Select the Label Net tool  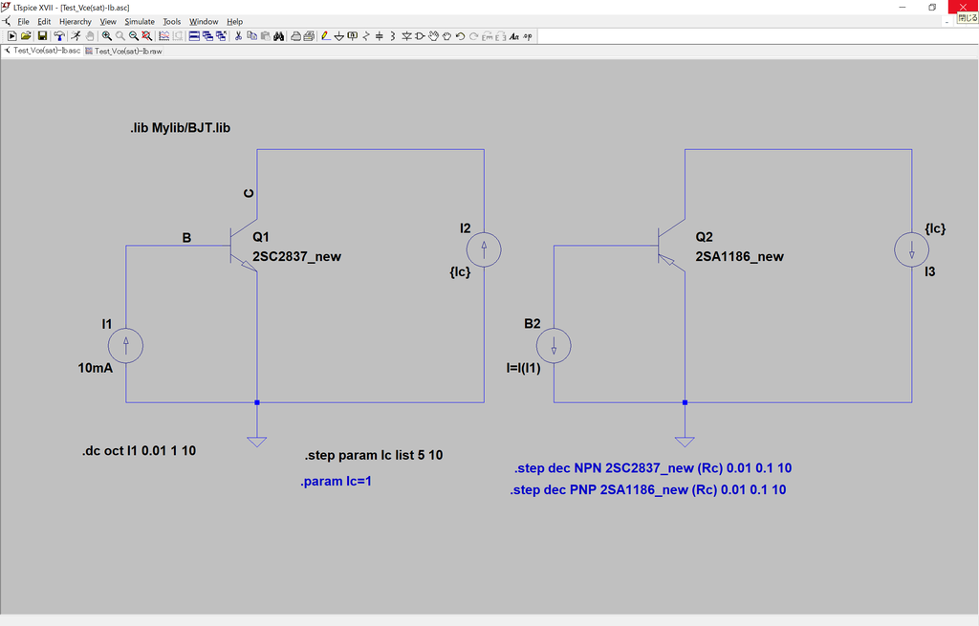[352, 36]
